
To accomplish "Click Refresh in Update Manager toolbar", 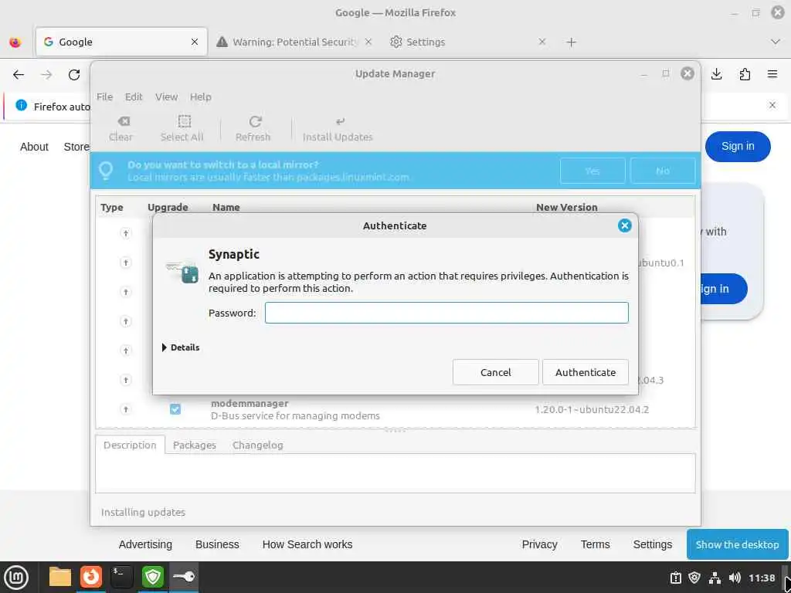I will point(253,129).
